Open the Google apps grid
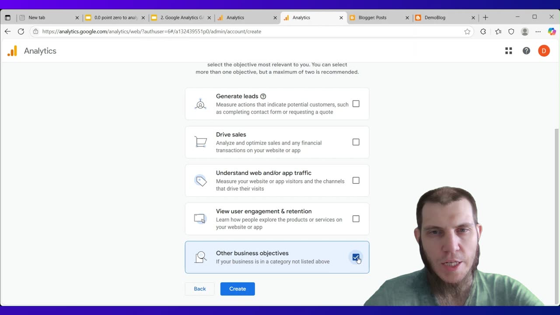This screenshot has height=315, width=560. point(508,51)
